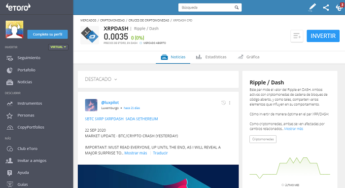
Task: Click the $XRPDASH tag in the post
Action: click(114, 119)
